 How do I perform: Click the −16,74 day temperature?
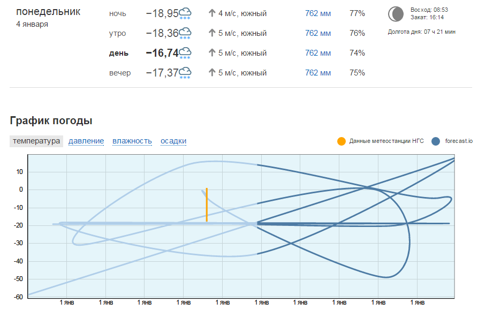pos(162,53)
